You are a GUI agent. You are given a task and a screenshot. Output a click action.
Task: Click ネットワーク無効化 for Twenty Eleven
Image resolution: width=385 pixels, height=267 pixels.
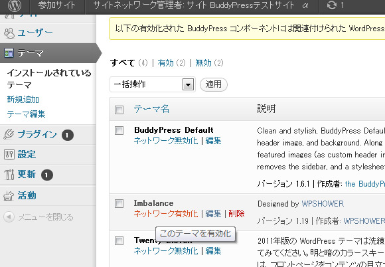[x=166, y=251]
